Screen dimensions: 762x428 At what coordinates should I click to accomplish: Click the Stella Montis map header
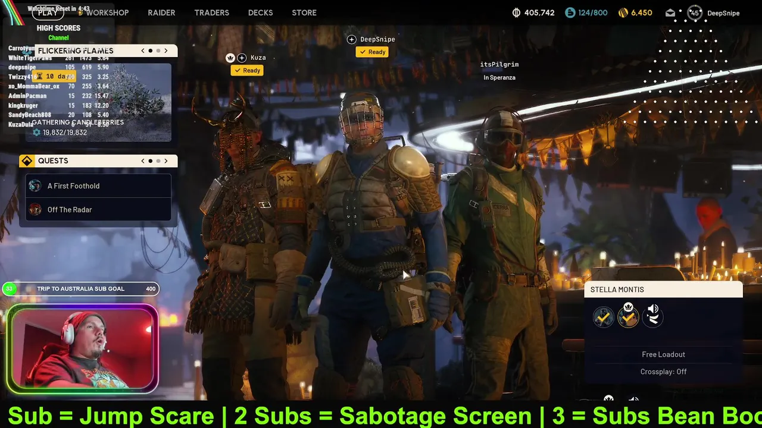(663, 289)
